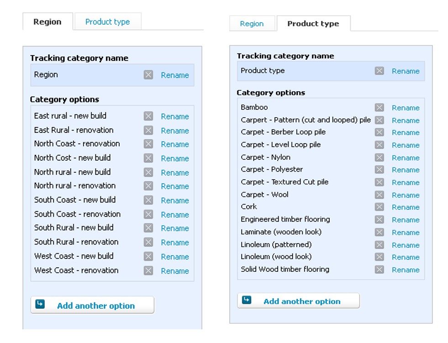
Task: Switch to the inactive Region tab beside Product type
Action: point(252,24)
